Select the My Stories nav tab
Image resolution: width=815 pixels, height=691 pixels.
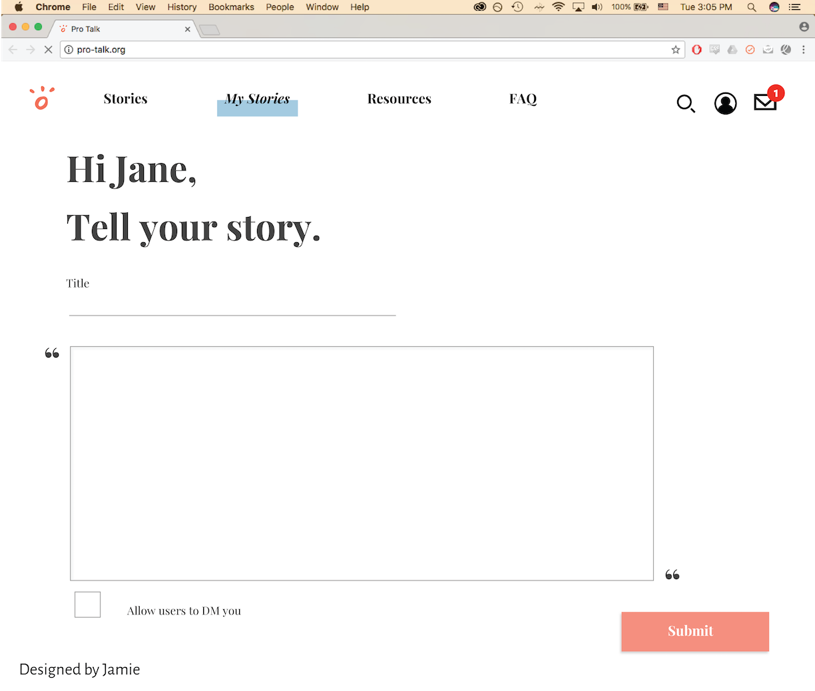click(257, 99)
